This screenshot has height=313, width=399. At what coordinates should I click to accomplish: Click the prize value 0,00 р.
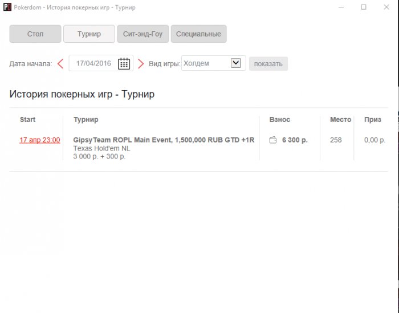point(374,140)
